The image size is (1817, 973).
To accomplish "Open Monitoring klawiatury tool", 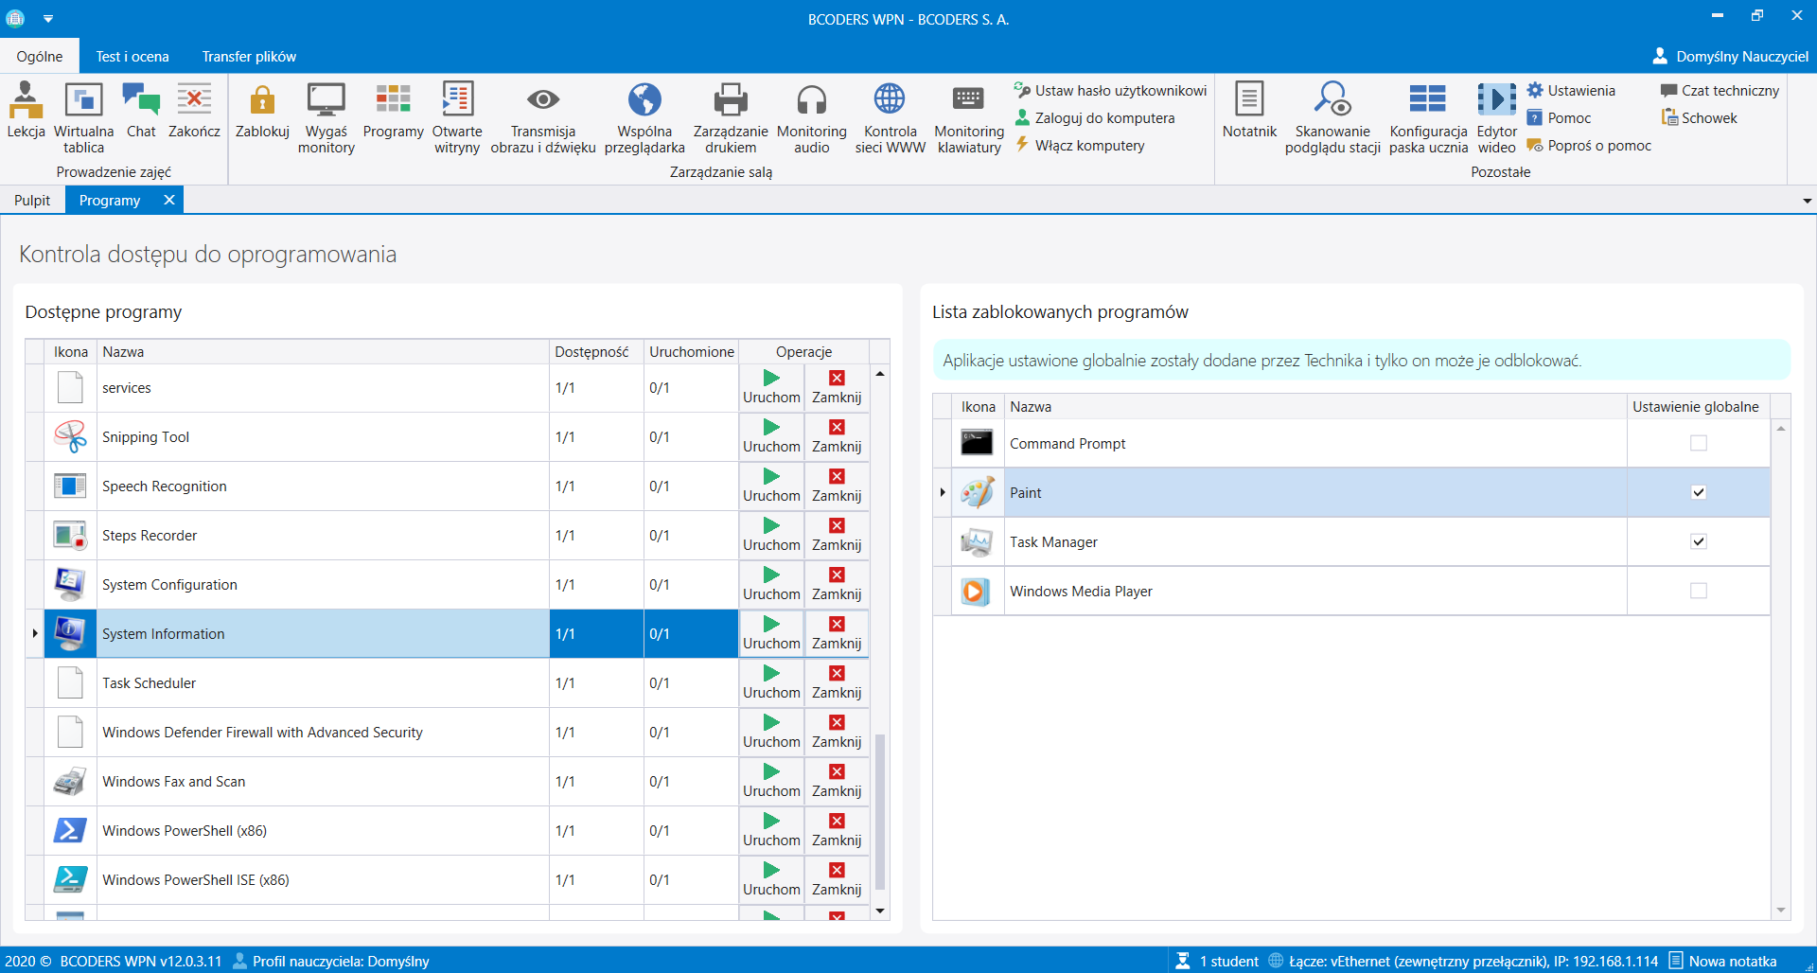I will pos(969,118).
